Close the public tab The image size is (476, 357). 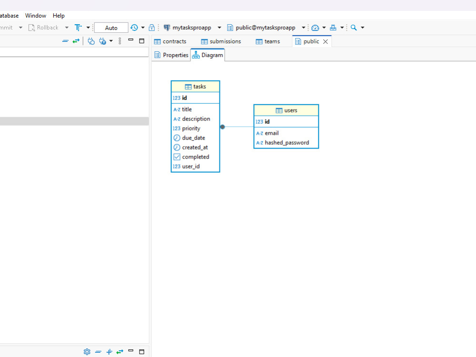pos(326,41)
